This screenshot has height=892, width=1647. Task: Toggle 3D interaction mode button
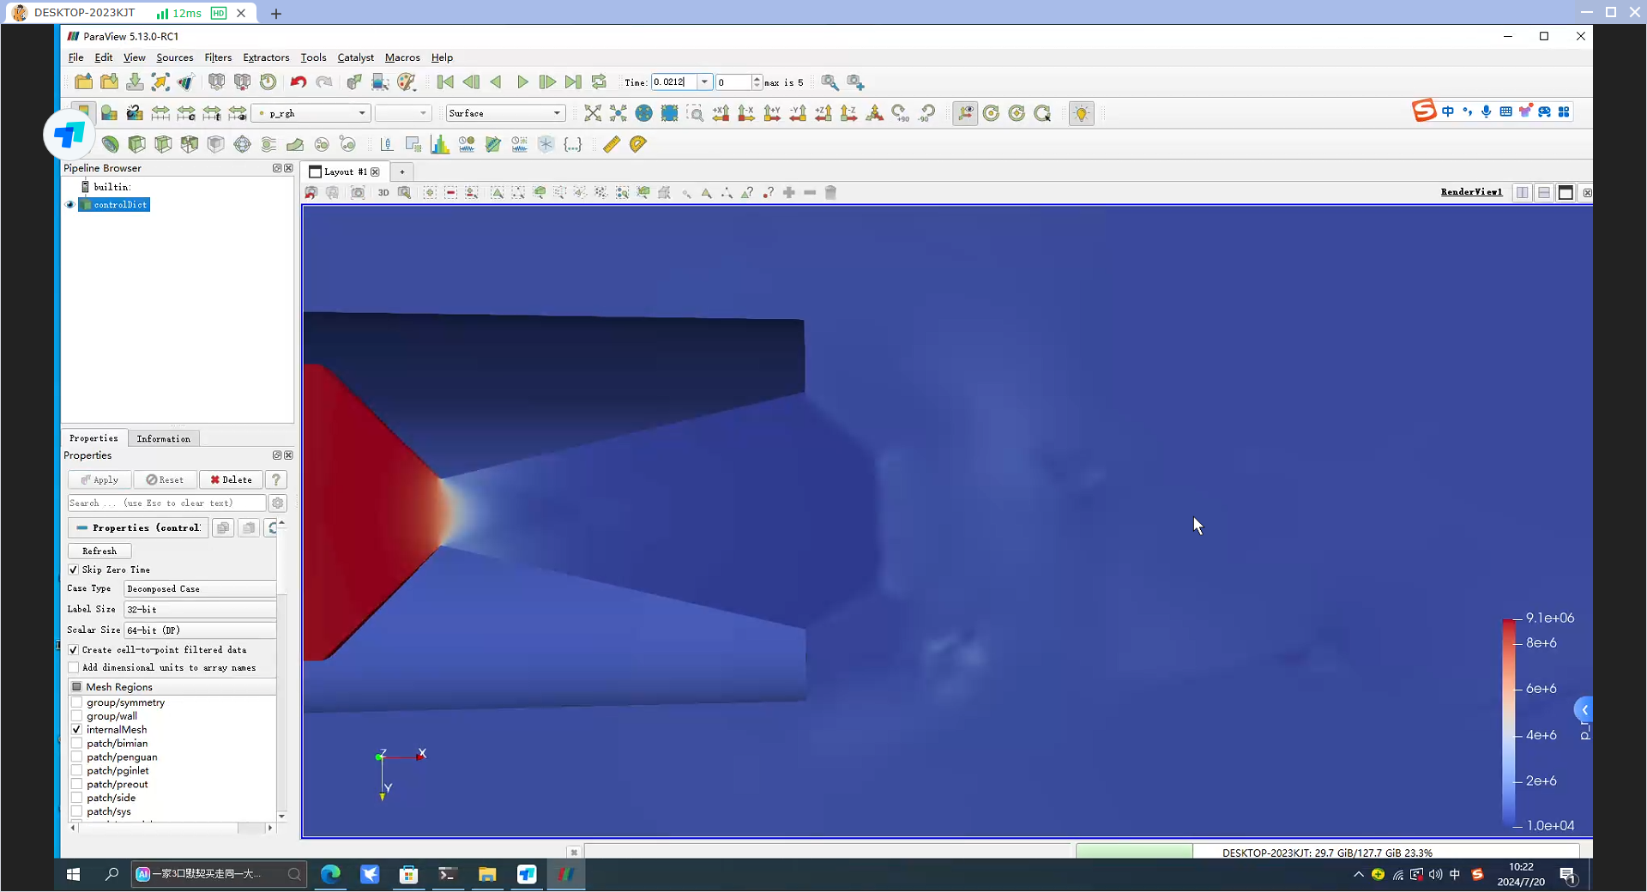(383, 193)
